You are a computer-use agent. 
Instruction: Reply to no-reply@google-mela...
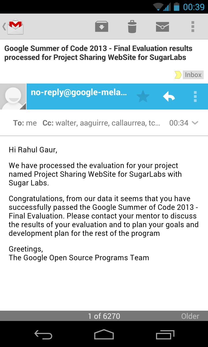click(169, 96)
